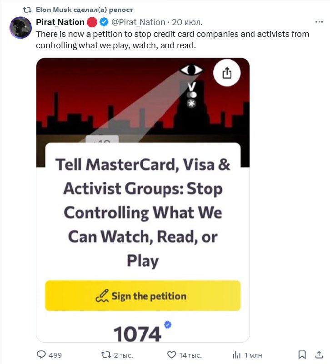Viewport: 330px width, 364px height.
Task: Click the repost icon beside Elon Musk label
Action: tap(27, 10)
